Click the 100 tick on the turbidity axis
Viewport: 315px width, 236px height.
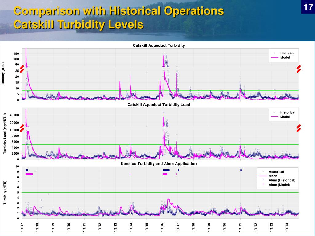[16, 59]
